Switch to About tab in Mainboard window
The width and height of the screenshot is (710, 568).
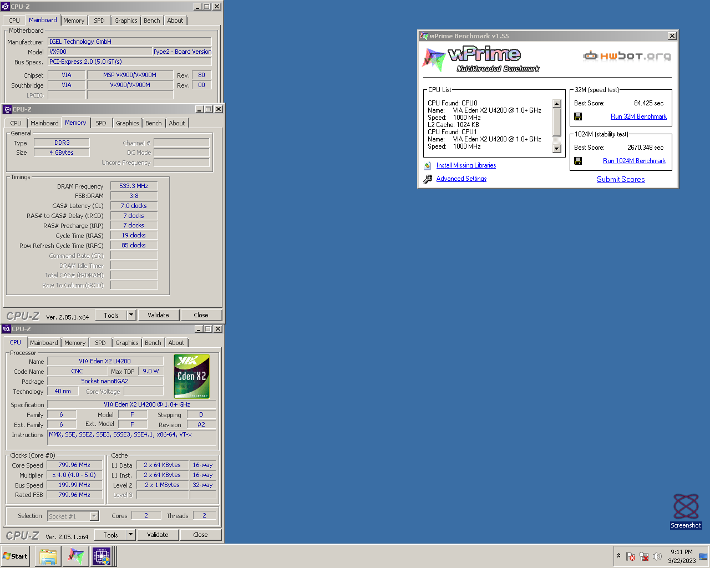point(175,21)
